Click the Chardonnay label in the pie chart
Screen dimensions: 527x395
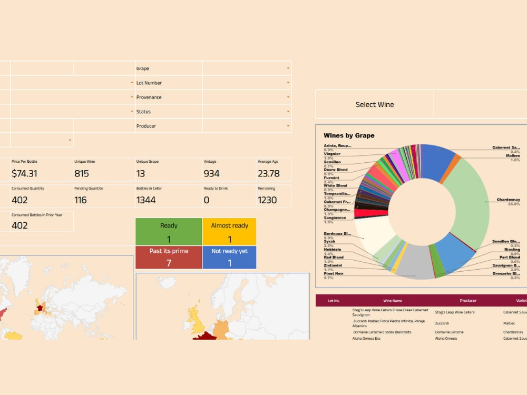point(508,200)
